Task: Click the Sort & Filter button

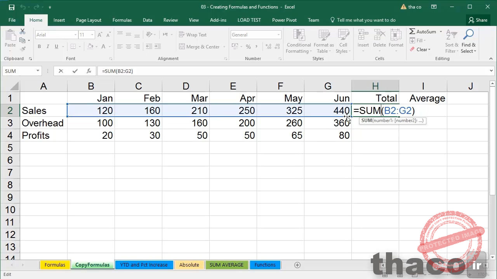Action: coord(452,42)
